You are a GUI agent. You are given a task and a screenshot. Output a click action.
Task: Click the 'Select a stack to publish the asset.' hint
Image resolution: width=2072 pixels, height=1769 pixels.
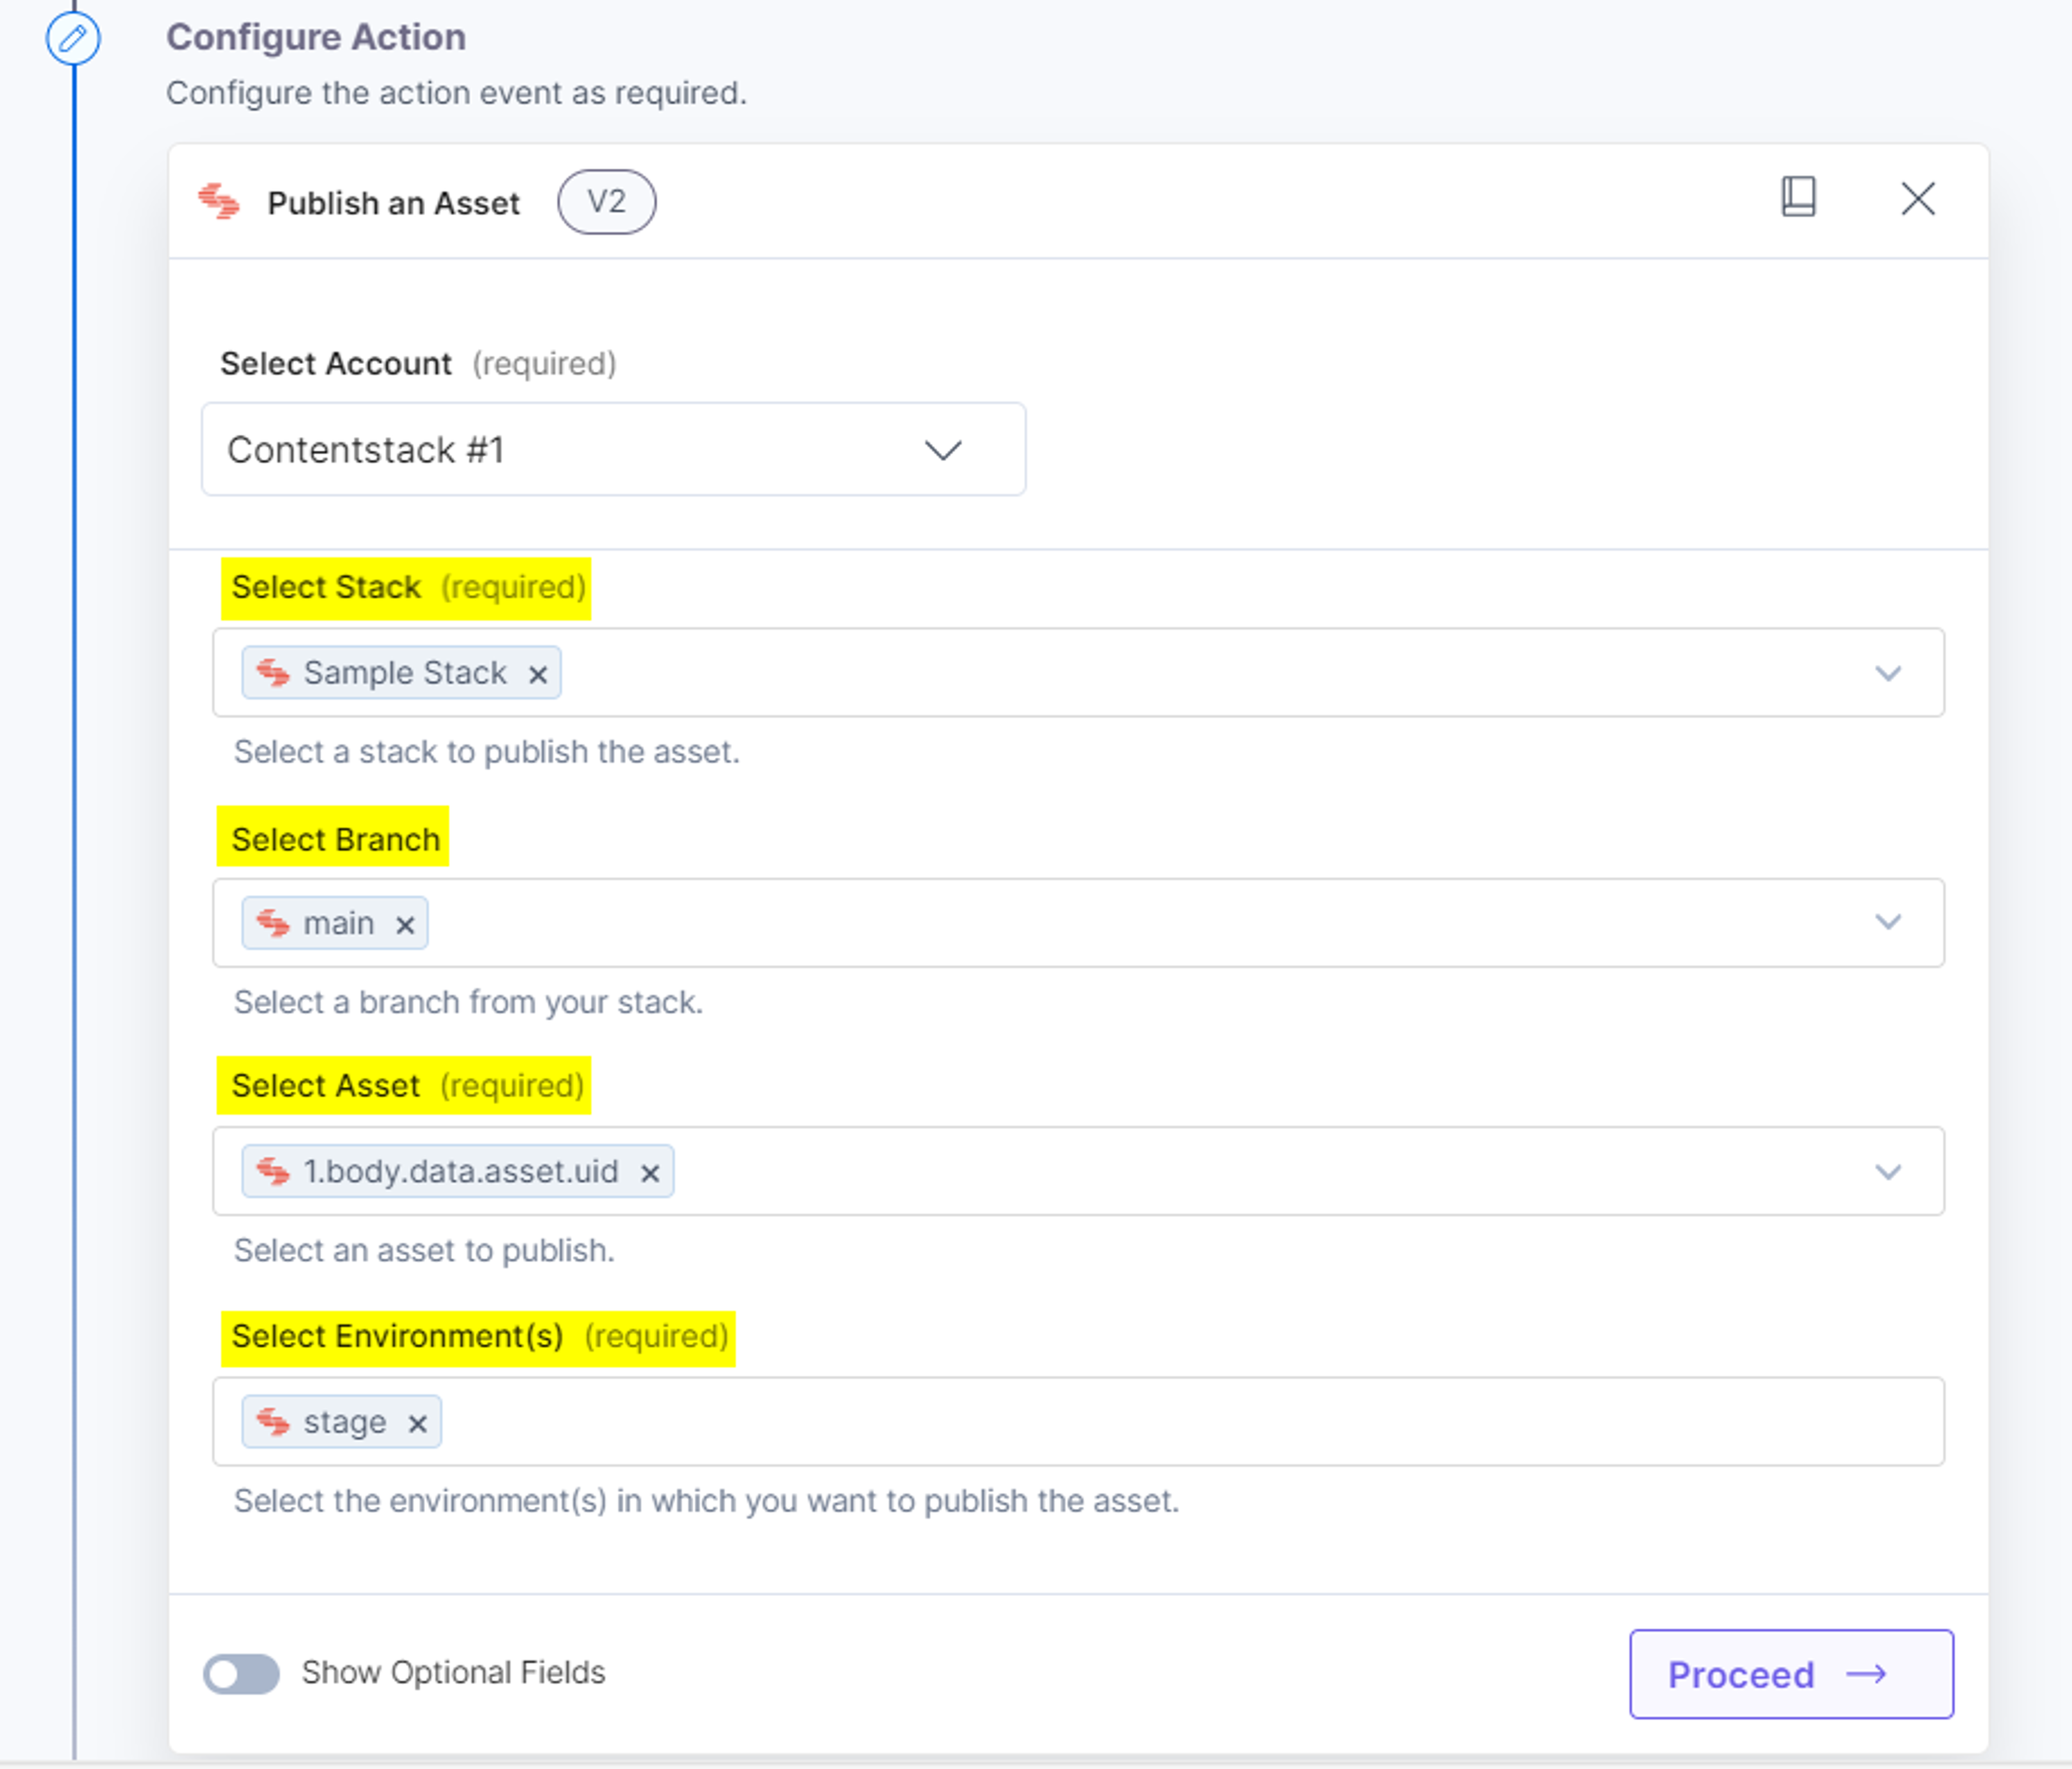pos(487,752)
